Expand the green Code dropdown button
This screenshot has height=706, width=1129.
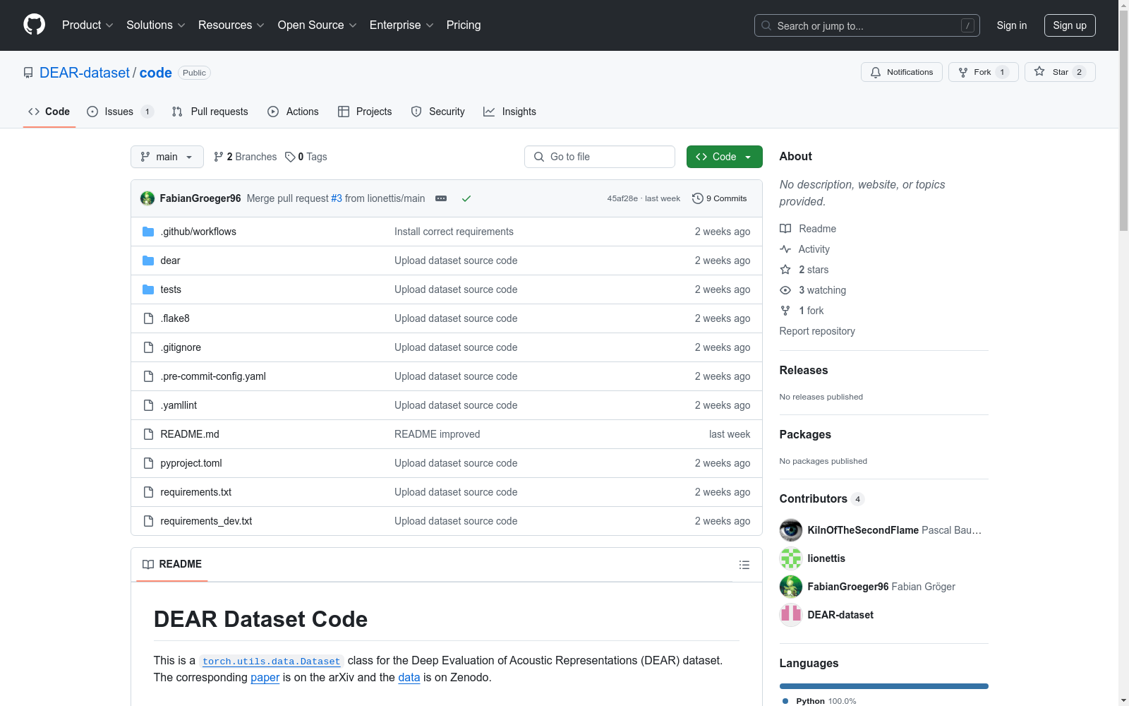pos(725,157)
